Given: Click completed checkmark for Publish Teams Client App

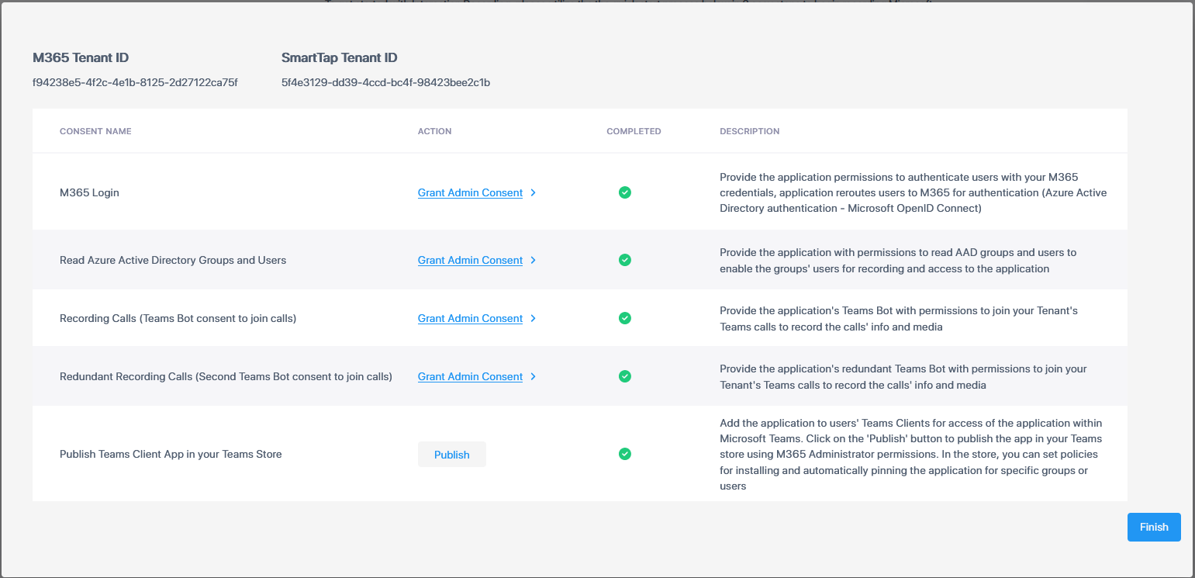Looking at the screenshot, I should coord(625,454).
